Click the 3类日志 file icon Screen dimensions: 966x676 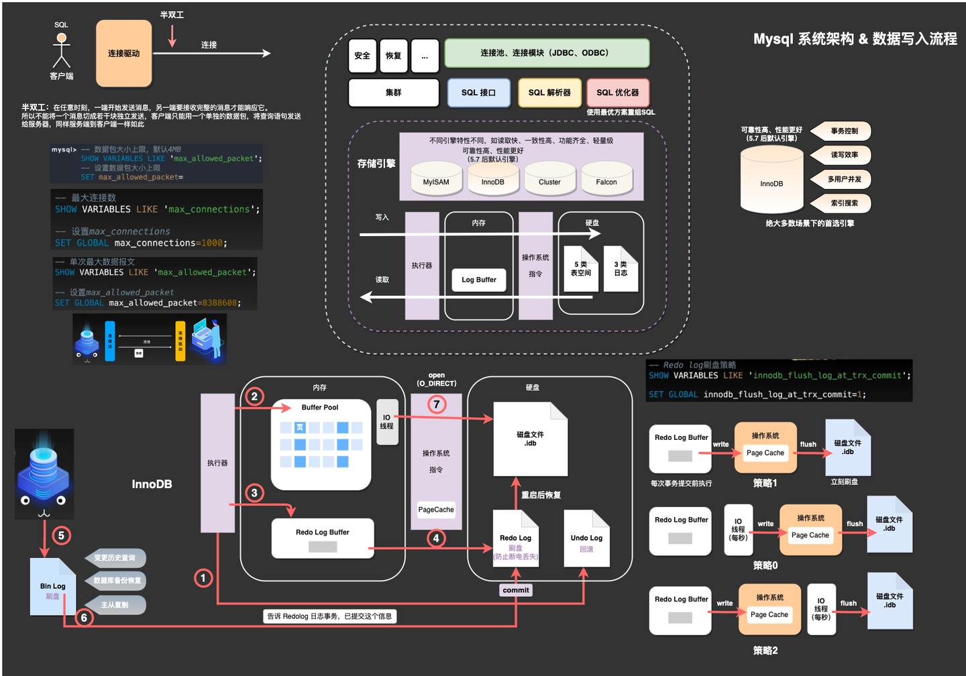tap(621, 268)
